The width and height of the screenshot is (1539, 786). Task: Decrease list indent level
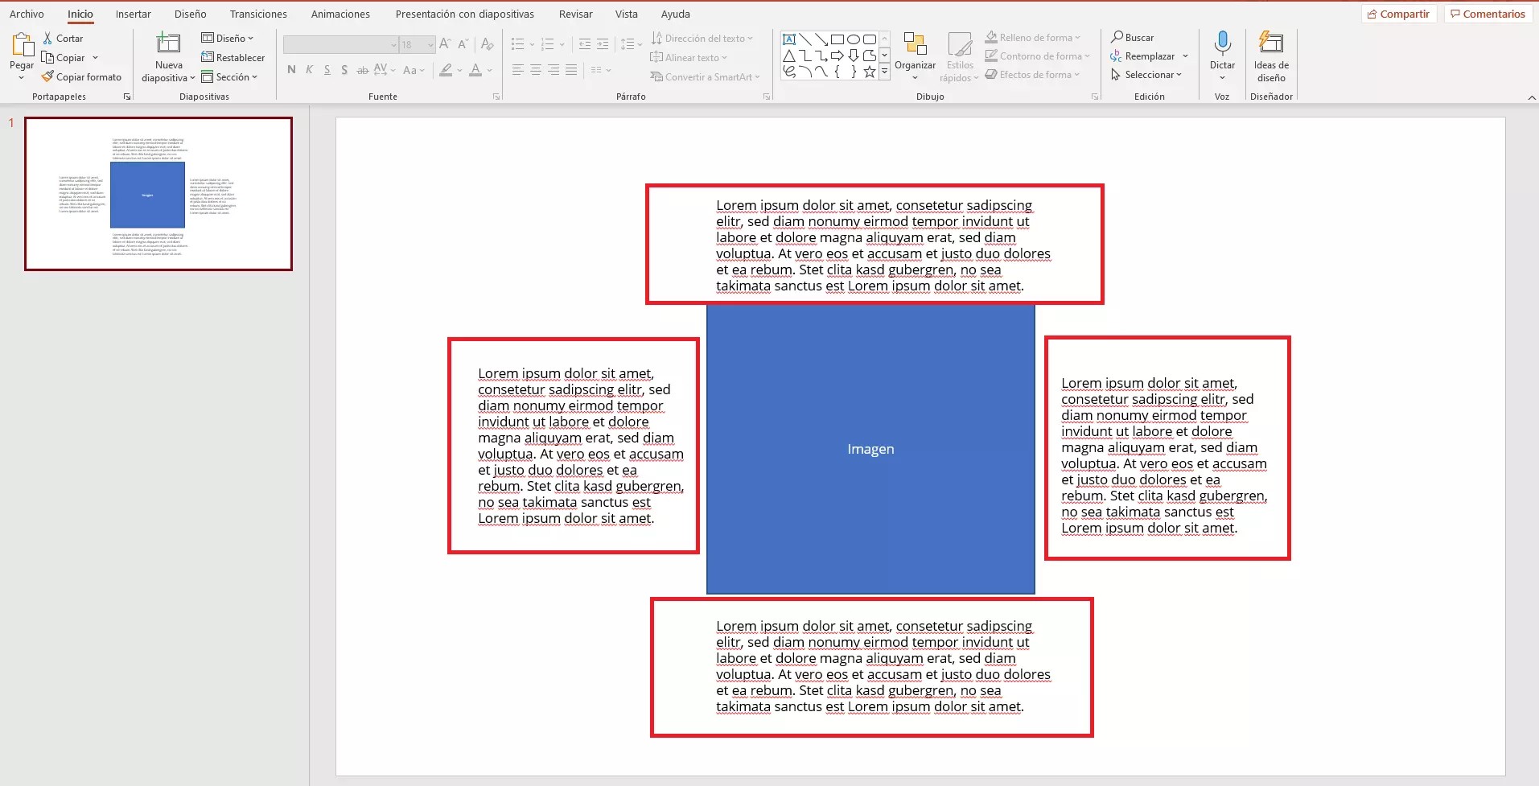(x=585, y=44)
